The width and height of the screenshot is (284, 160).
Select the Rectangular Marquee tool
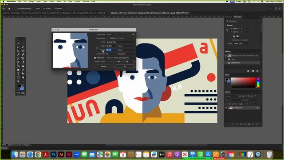(23, 43)
